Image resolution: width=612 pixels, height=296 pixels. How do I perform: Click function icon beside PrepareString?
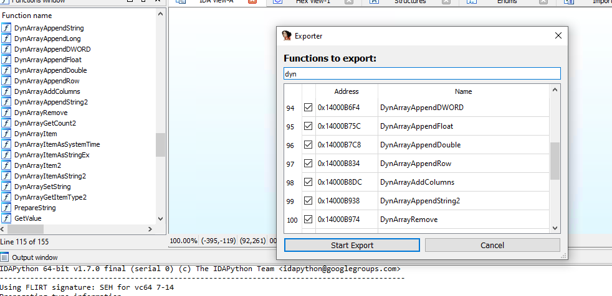(x=6, y=208)
